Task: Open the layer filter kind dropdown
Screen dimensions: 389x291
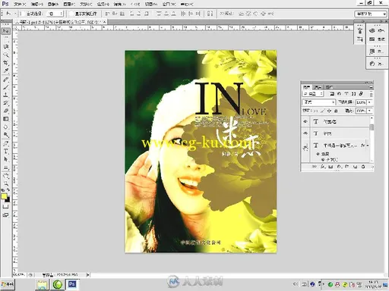Action: [x=313, y=94]
